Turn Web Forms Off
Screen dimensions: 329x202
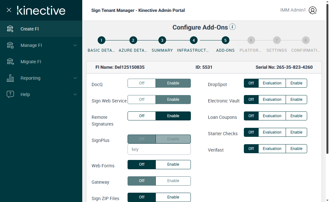click(142, 164)
